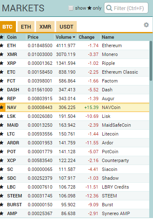Star the POT market row
This screenshot has width=153, height=221.
click(x=2, y=152)
